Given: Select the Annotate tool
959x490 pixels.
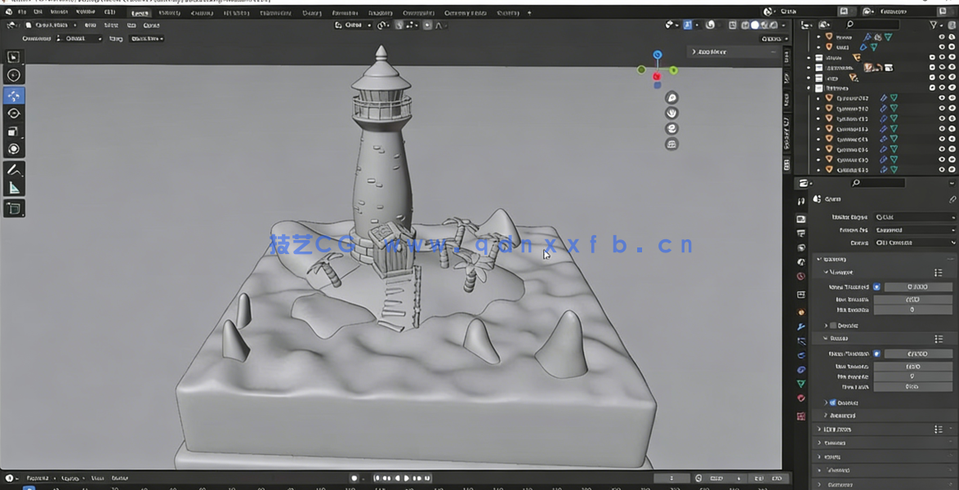Looking at the screenshot, I should pos(13,170).
